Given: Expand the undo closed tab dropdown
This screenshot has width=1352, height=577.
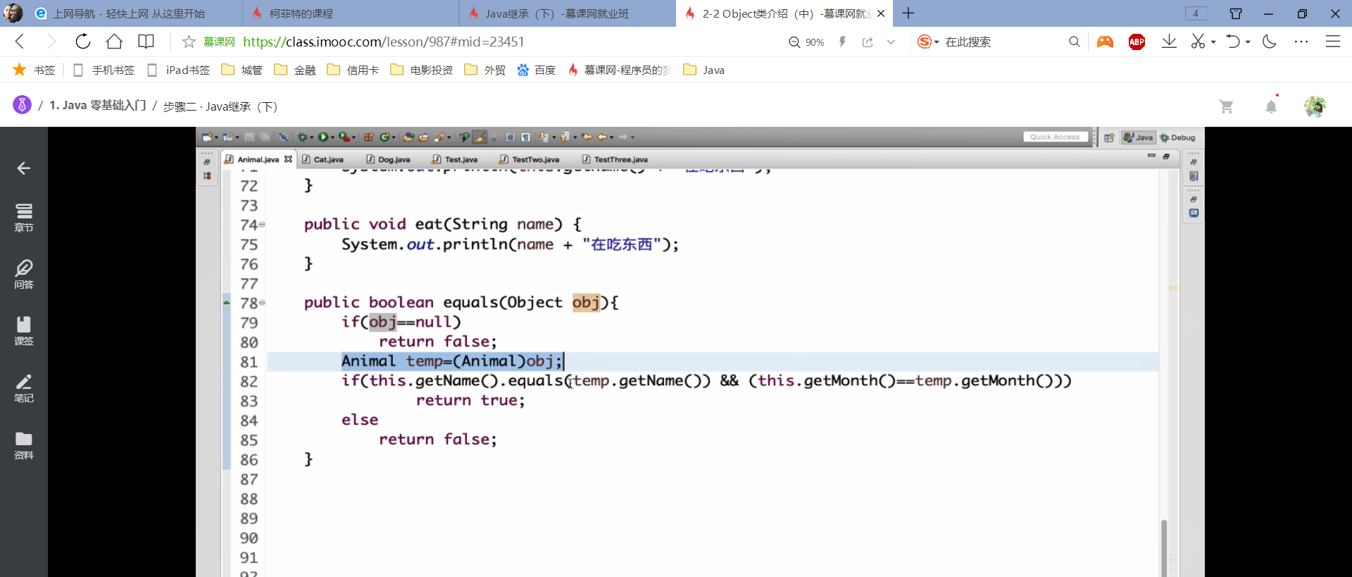Looking at the screenshot, I should (1248, 42).
